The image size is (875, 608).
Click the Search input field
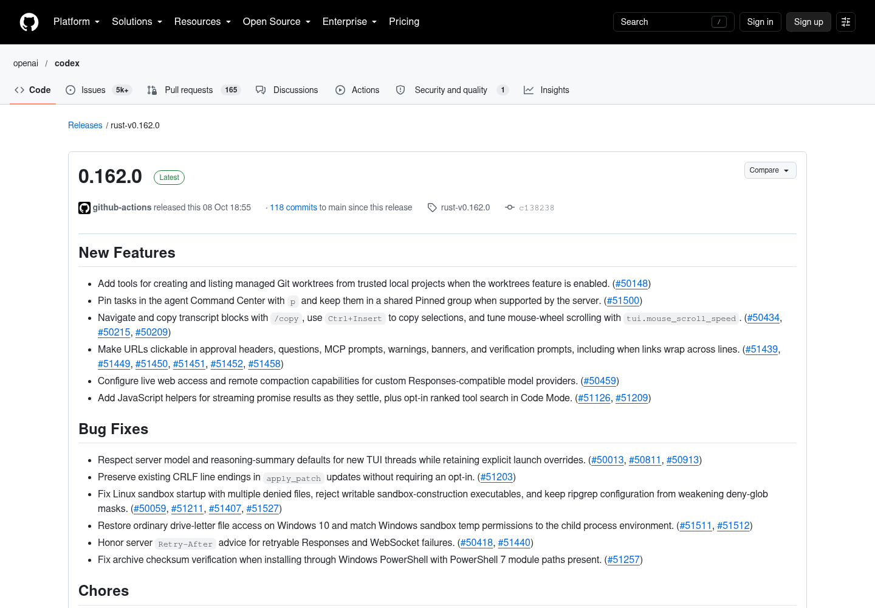click(x=674, y=22)
